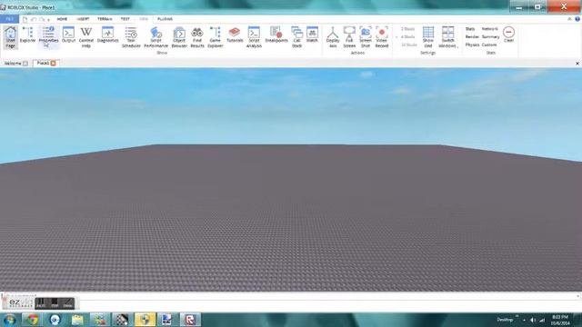Select the 4 Studs grid option
The image size is (582, 327).
coord(407,37)
